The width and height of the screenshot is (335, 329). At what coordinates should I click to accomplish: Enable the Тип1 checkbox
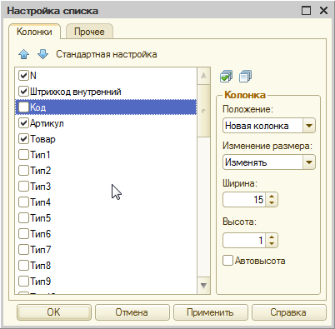tap(23, 155)
